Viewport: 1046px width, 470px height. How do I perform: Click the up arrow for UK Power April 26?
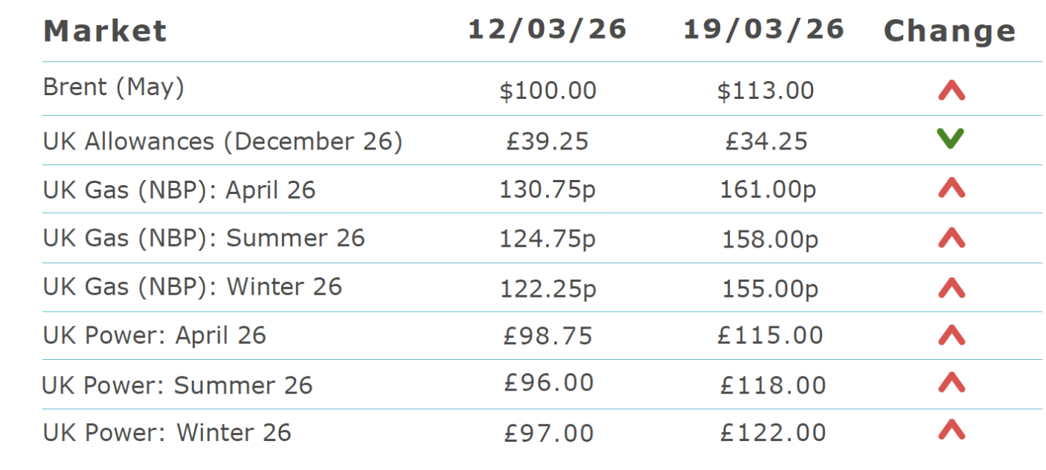pos(951,335)
